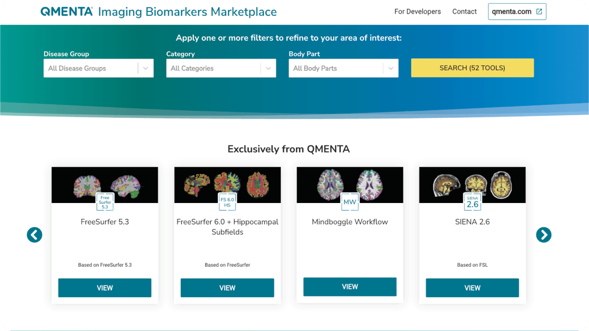
Task: Click 'Apply one or more filters' heading
Action: point(289,38)
